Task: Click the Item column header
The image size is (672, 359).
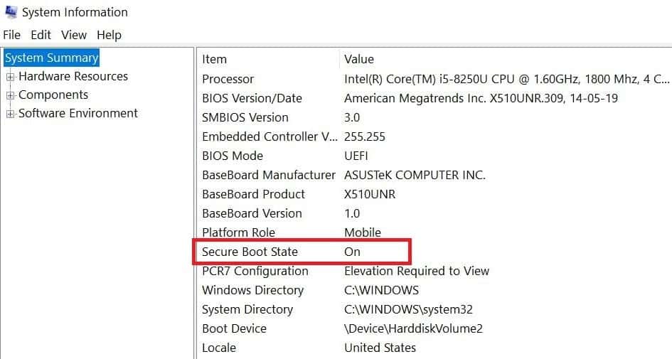Action: pyautogui.click(x=215, y=59)
